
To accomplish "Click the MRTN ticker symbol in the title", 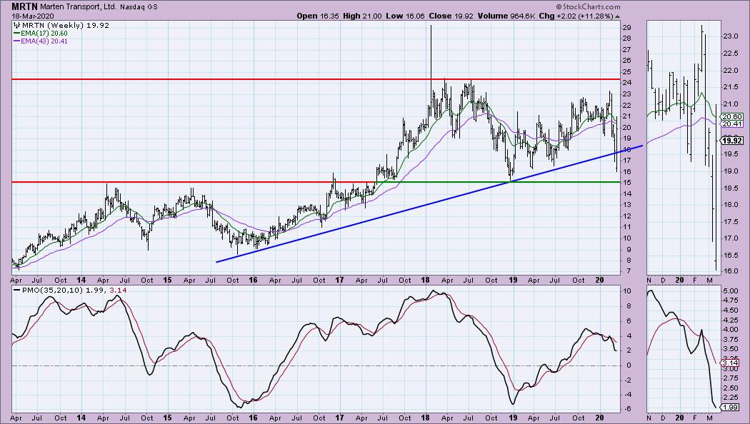I will click(25, 6).
